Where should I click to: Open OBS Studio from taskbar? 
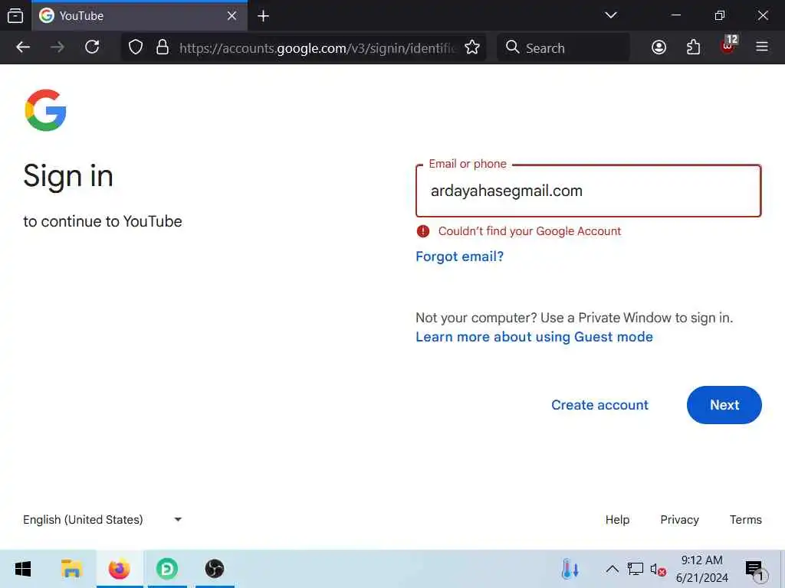[x=215, y=569]
